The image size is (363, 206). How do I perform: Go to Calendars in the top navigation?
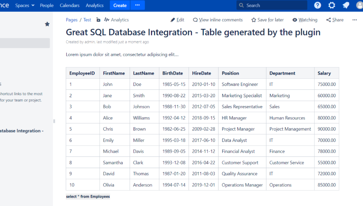[70, 5]
